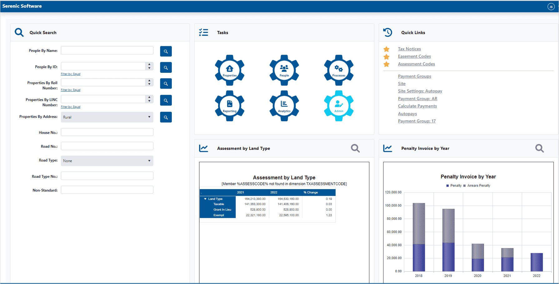Toggle the Assessment Codes favorite star
The height and width of the screenshot is (284, 559).
pyautogui.click(x=387, y=64)
